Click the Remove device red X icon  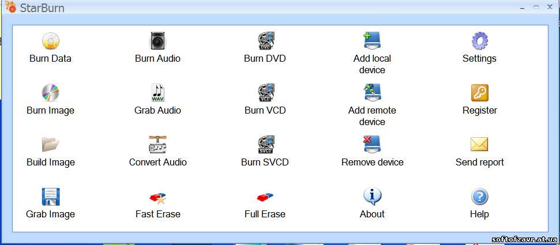372,144
